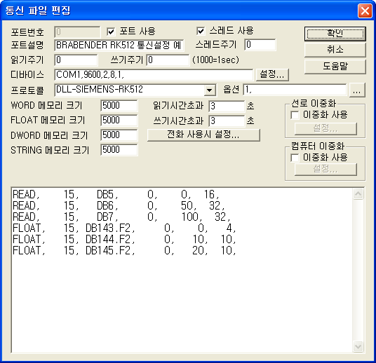Viewport: 376px width, 363px height.
Task: Click the ellipsis button beside 옵션
Action: tap(357, 90)
